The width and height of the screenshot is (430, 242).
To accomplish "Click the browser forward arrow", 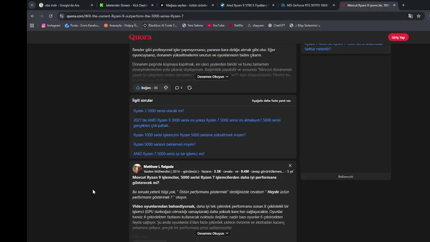I will click(42, 16).
